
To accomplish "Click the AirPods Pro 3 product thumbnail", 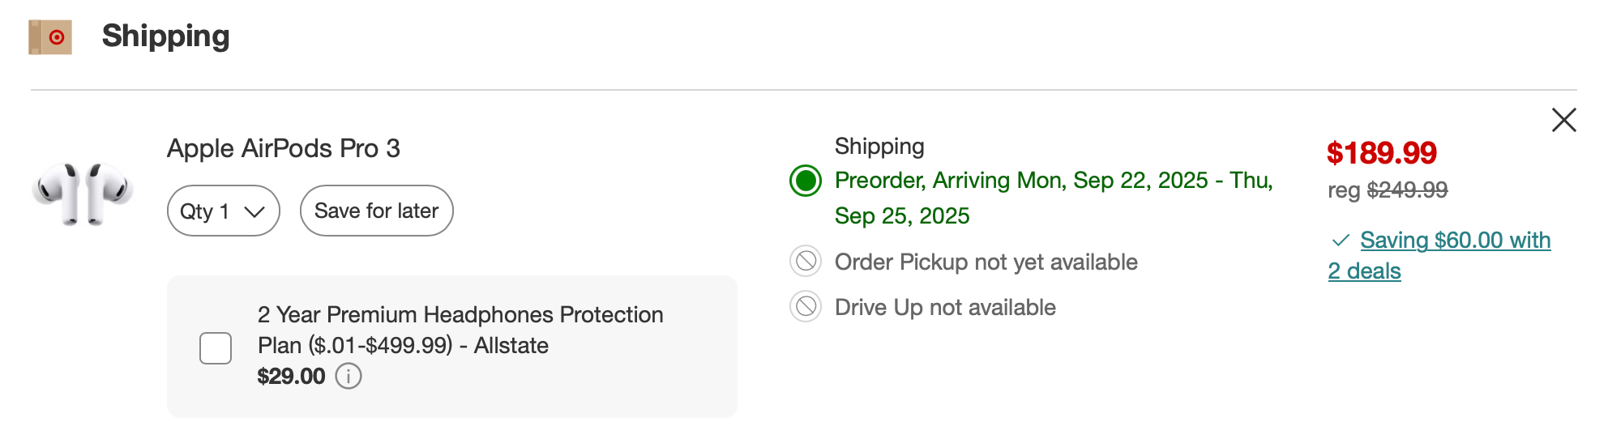I will (83, 193).
